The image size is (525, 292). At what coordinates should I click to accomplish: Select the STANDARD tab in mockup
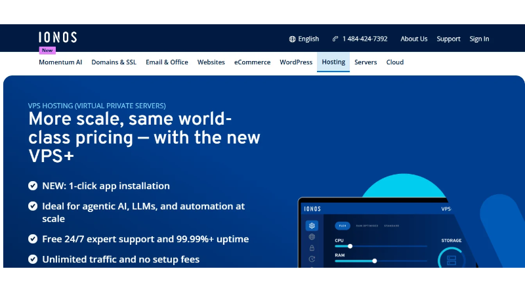coord(391,226)
